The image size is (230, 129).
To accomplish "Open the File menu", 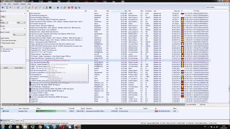I will [5, 4].
